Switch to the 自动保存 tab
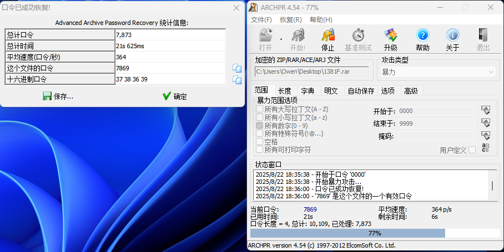The height and width of the screenshot is (252, 504). pyautogui.click(x=361, y=91)
